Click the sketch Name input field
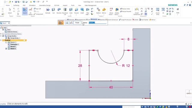Image resolution: width=192 pixels, height=108 pixels. click(x=97, y=23)
